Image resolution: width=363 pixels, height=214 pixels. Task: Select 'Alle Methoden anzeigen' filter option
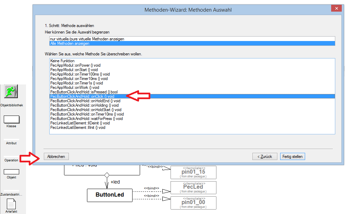(x=70, y=43)
